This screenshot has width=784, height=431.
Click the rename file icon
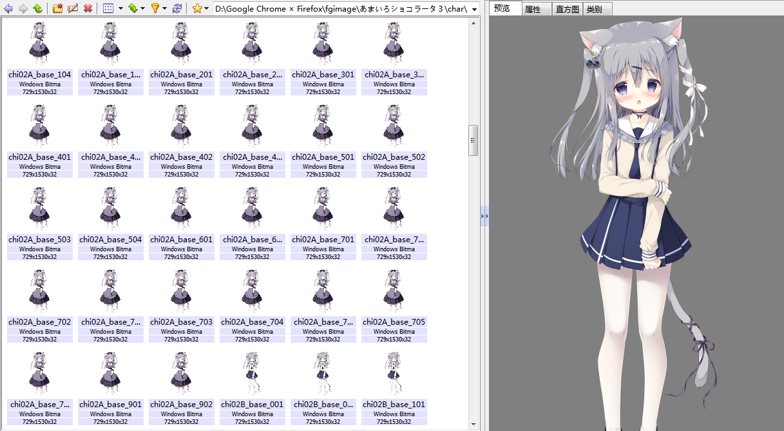[x=73, y=8]
